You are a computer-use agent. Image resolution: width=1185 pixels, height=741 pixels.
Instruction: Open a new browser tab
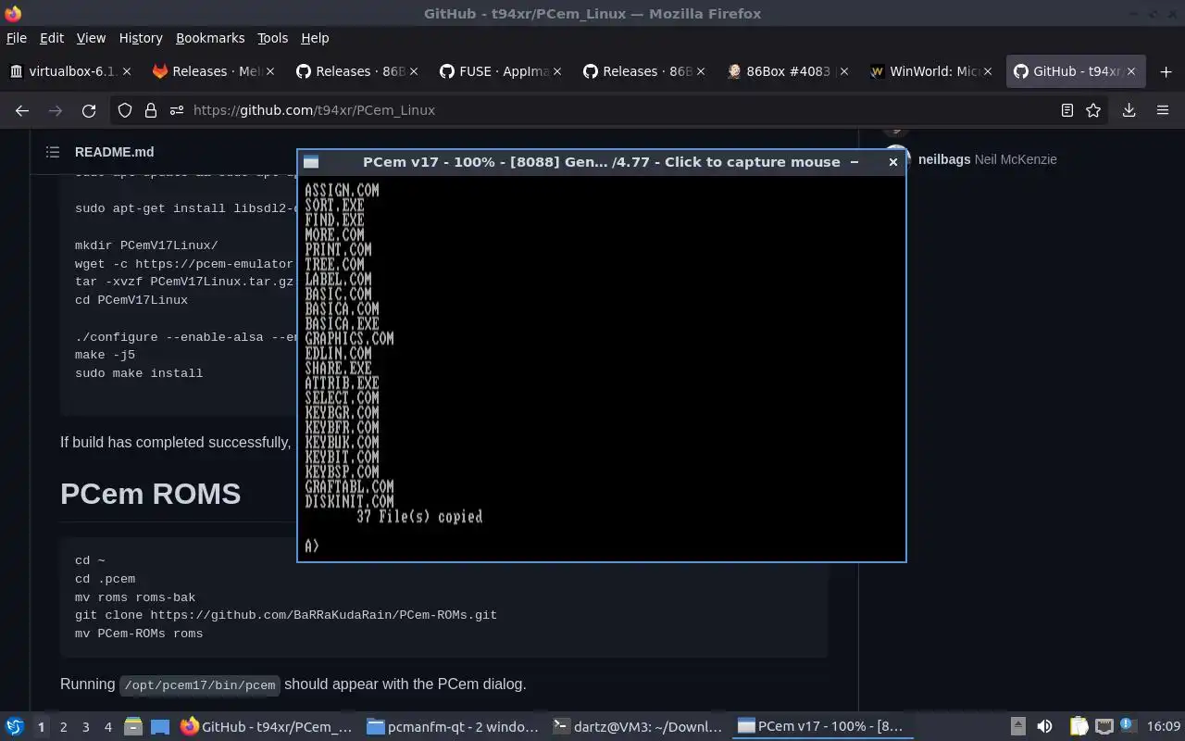[x=1166, y=71]
